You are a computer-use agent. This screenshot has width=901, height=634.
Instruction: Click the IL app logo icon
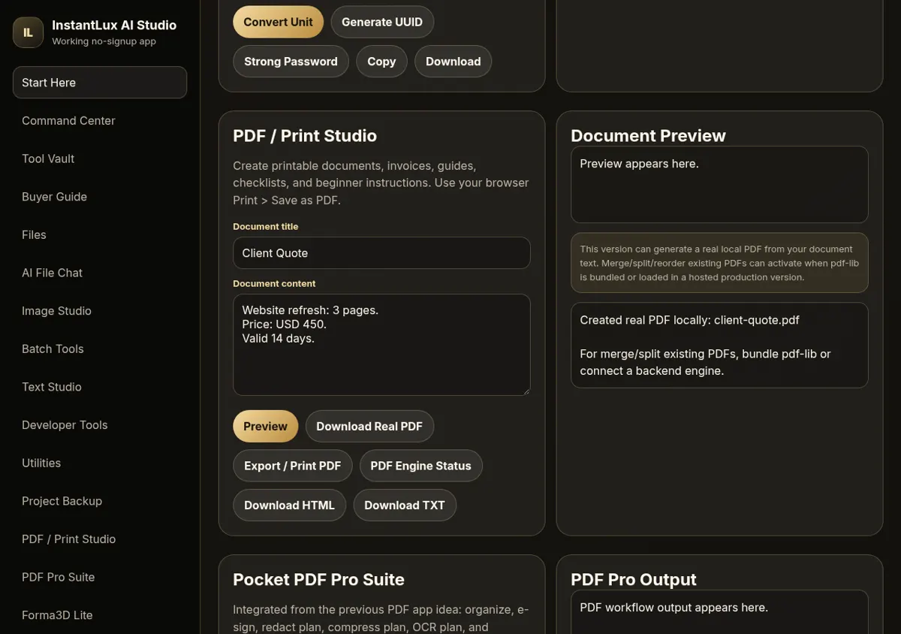tap(28, 32)
